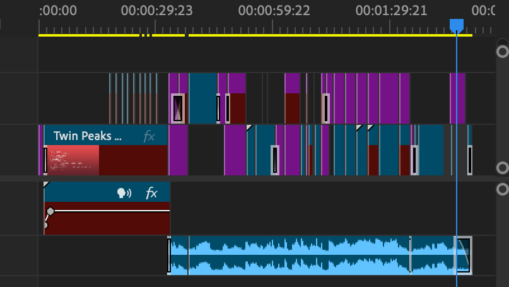
Task: Select the wide teal clip on the upper video track
Action: tap(203, 98)
